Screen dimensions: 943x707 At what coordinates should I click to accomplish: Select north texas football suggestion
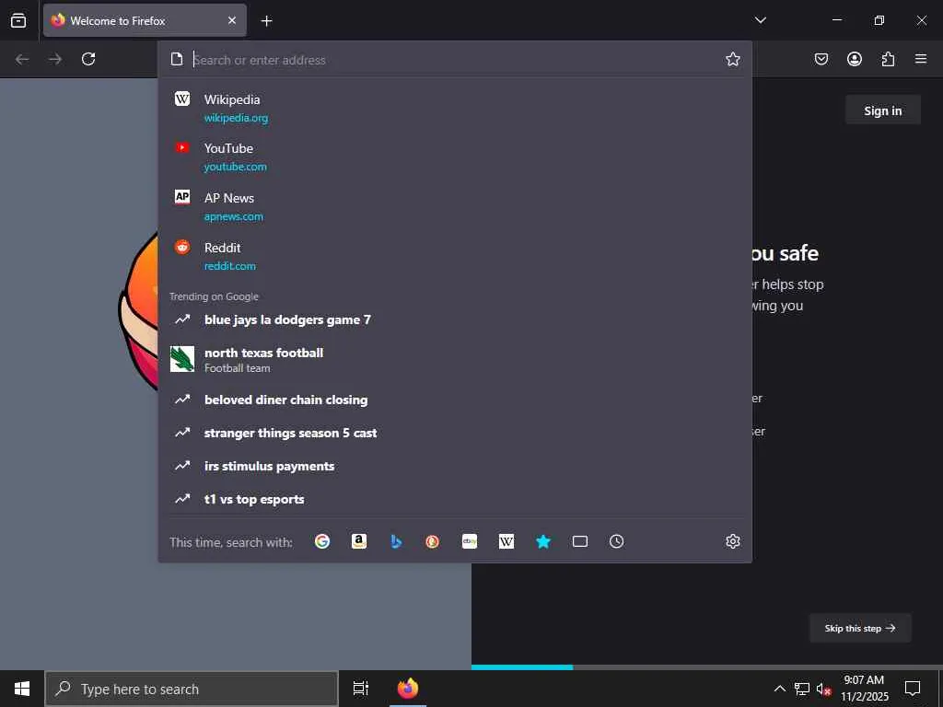(x=455, y=360)
